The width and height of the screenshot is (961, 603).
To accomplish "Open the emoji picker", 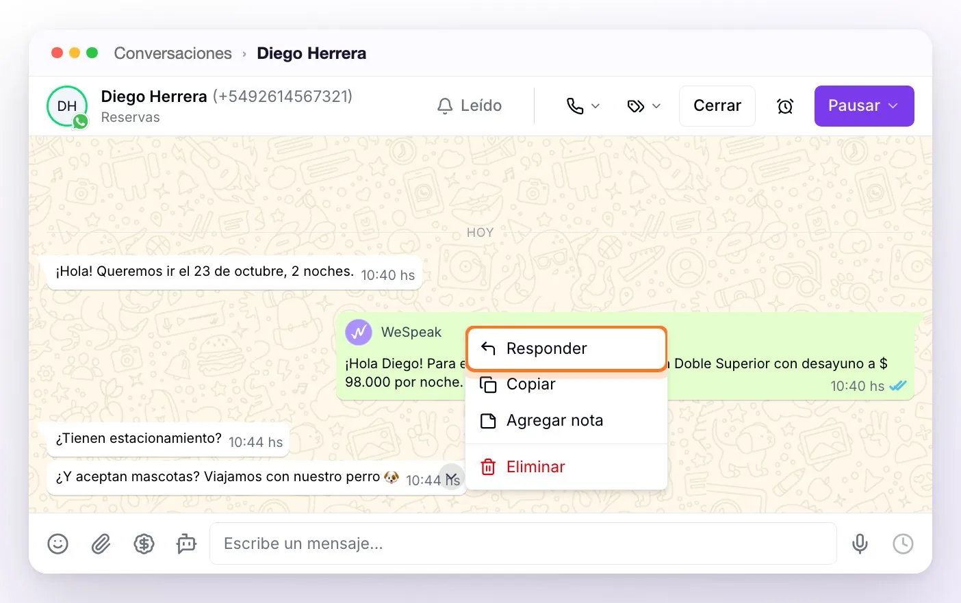I will (58, 544).
